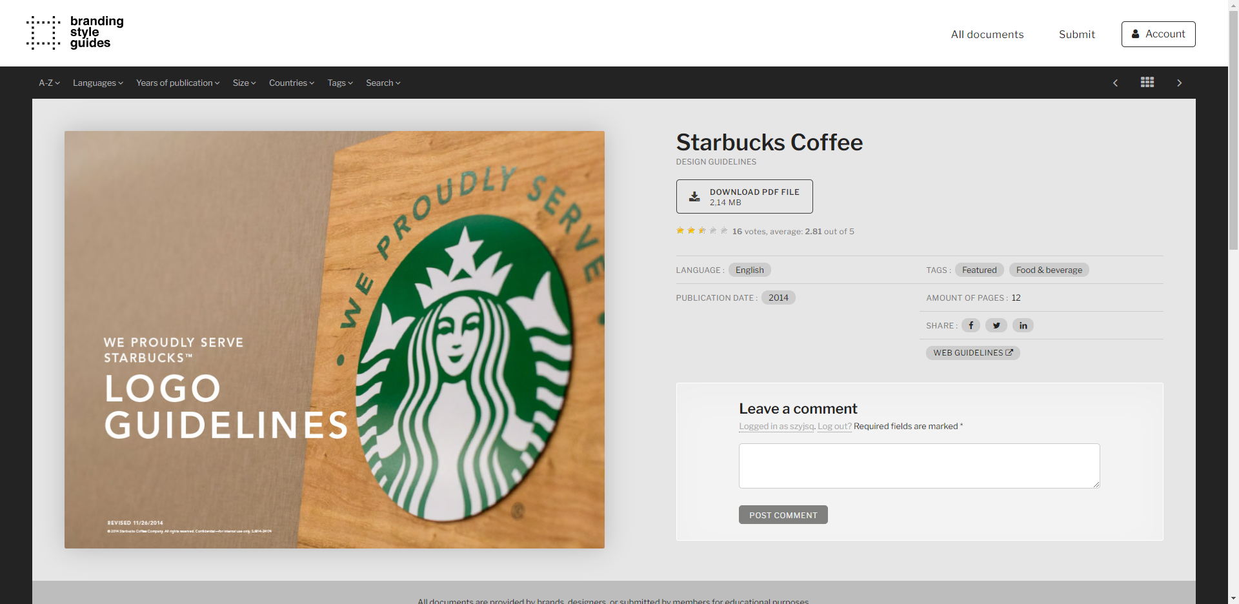Click the Post Comment button
This screenshot has height=604, width=1239.
click(x=783, y=515)
